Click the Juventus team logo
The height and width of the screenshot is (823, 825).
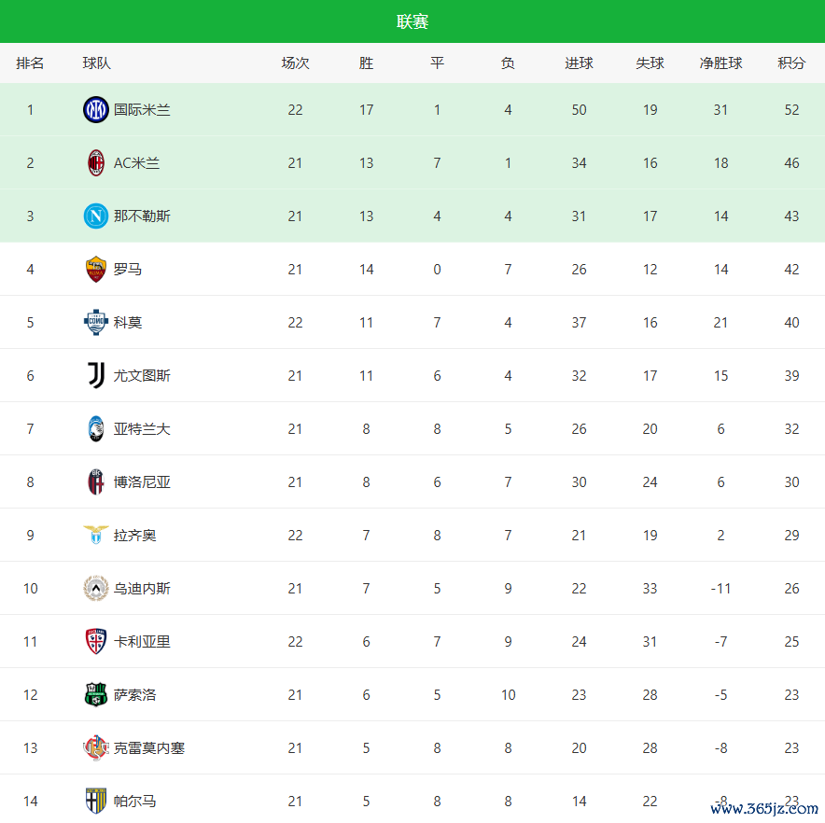(95, 376)
